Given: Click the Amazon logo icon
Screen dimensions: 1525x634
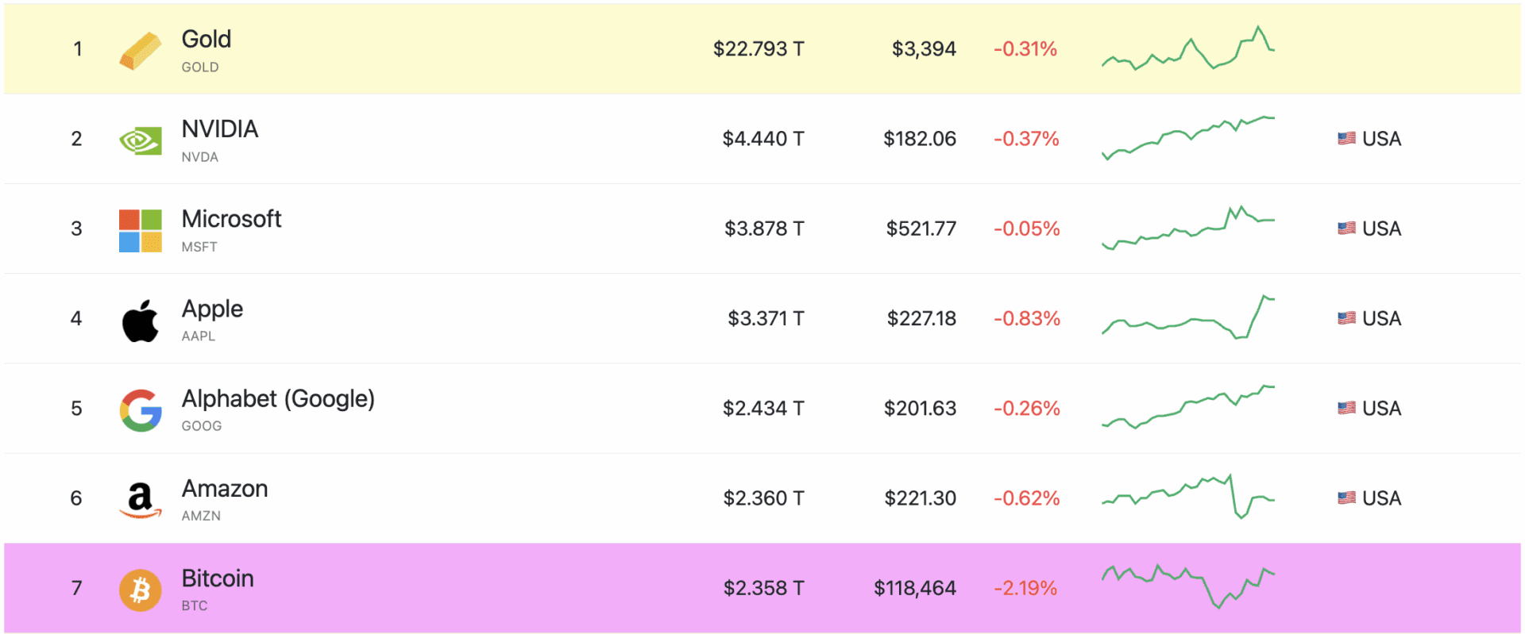Looking at the screenshot, I should [x=140, y=500].
